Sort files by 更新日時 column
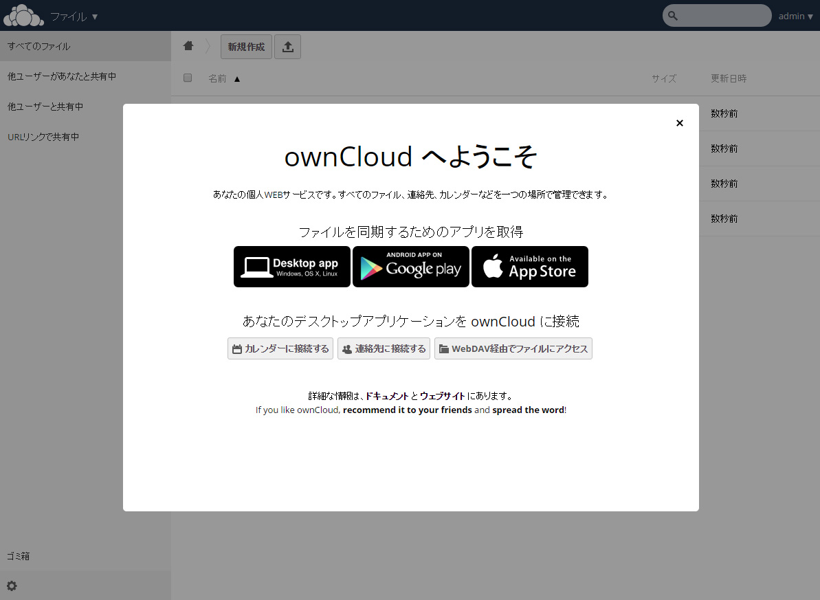The width and height of the screenshot is (820, 600). tap(729, 78)
